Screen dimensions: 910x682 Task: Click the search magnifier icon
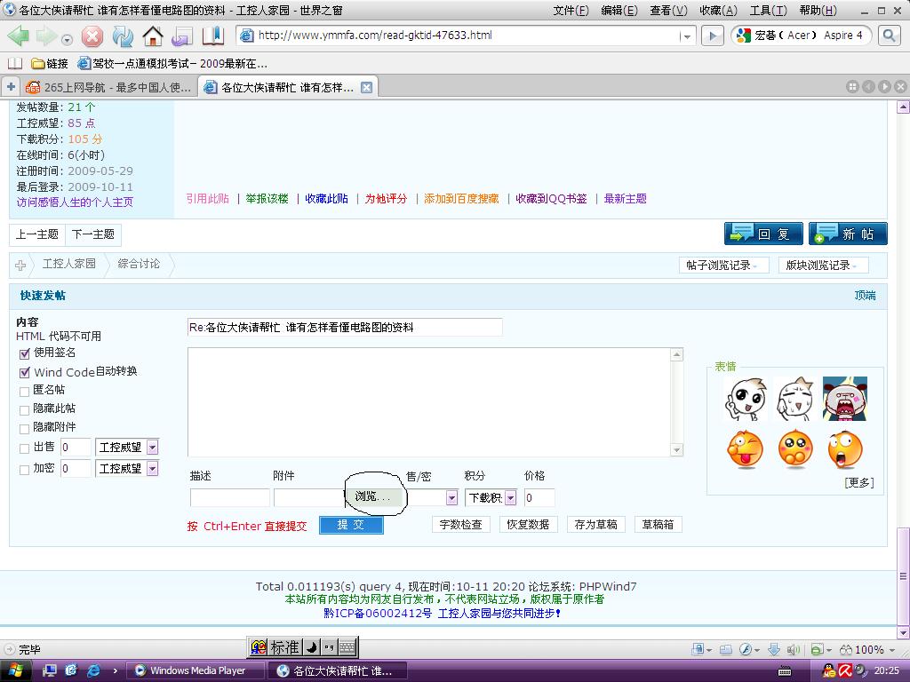[x=889, y=36]
